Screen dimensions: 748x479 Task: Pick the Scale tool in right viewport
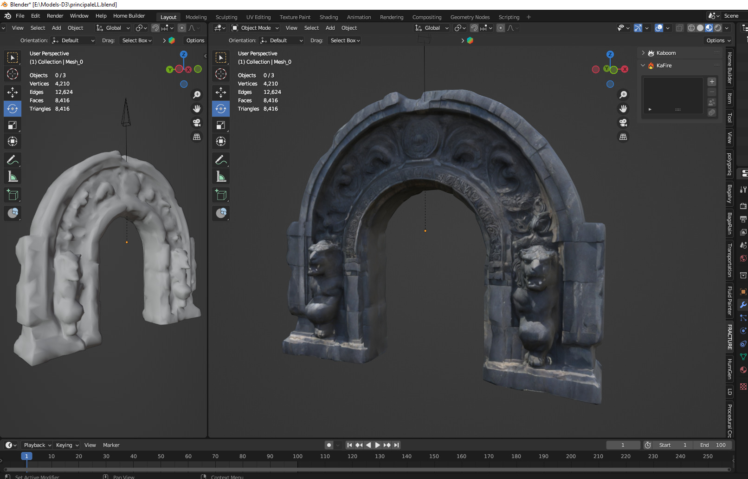coord(221,125)
